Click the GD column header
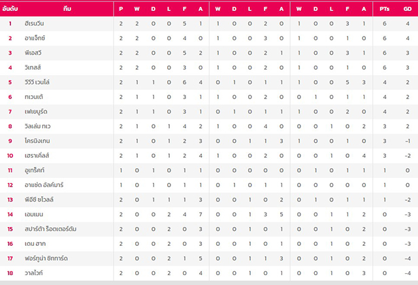This screenshot has width=418, height=285. pyautogui.click(x=408, y=9)
